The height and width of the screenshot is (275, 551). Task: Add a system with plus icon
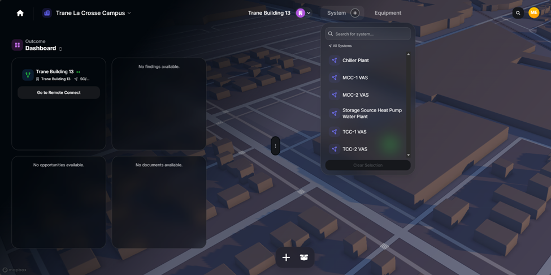[x=355, y=13]
